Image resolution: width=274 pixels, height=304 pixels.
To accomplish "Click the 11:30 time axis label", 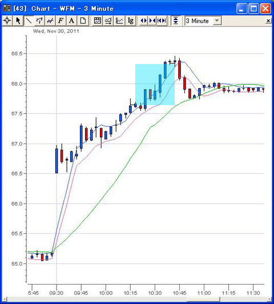I will pyautogui.click(x=253, y=293).
